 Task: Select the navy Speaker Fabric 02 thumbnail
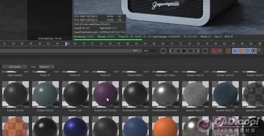pos(225,94)
